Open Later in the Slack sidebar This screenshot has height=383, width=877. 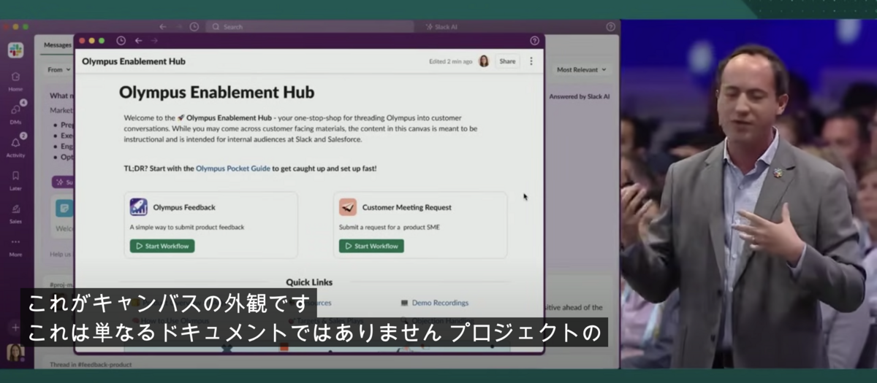tap(15, 179)
